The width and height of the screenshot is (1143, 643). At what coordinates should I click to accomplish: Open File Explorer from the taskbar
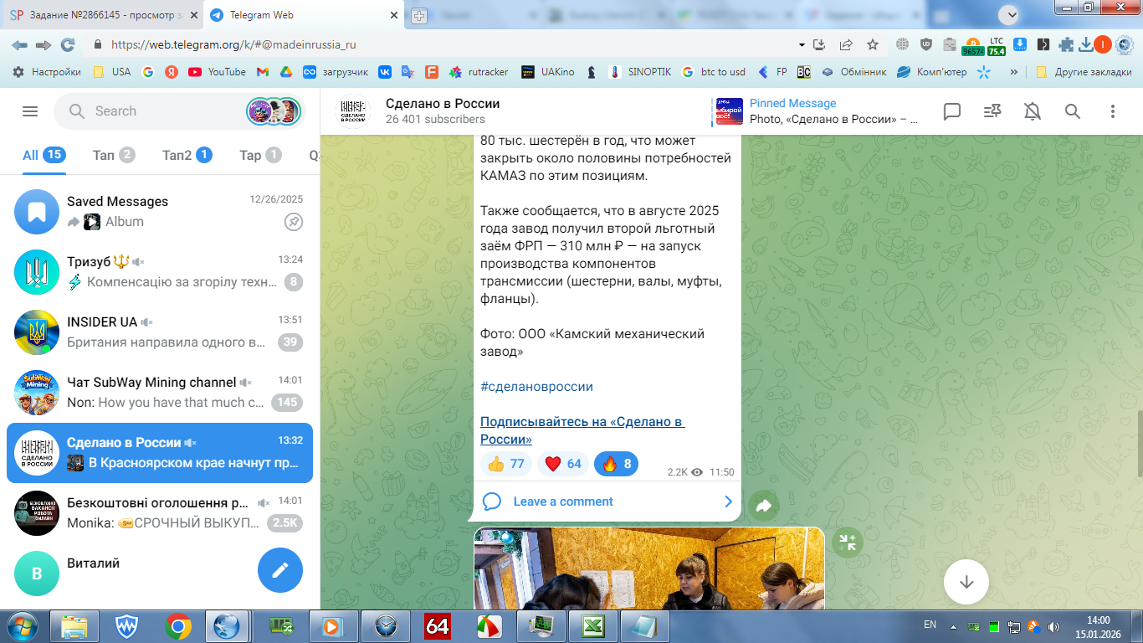(74, 626)
